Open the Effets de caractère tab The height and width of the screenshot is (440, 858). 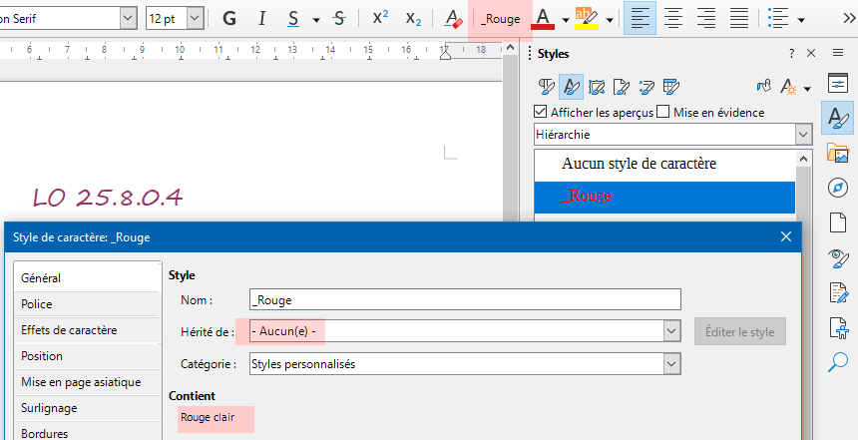68,330
